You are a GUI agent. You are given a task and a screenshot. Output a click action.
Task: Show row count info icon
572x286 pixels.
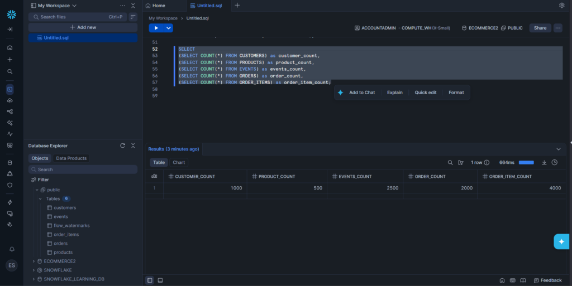tap(487, 163)
